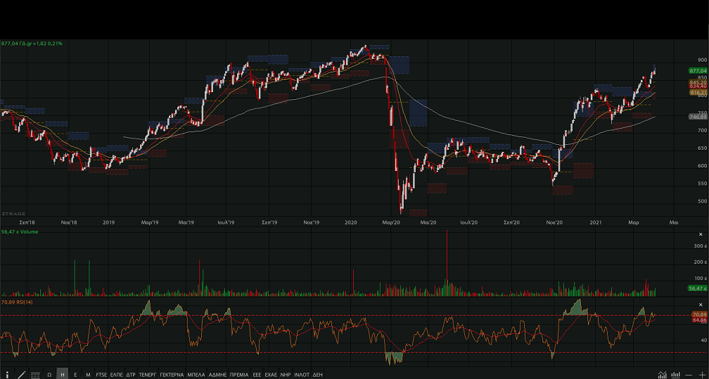
Task: Open the ΙΝΛΟΤ symbol shortcut
Action: 302,375
